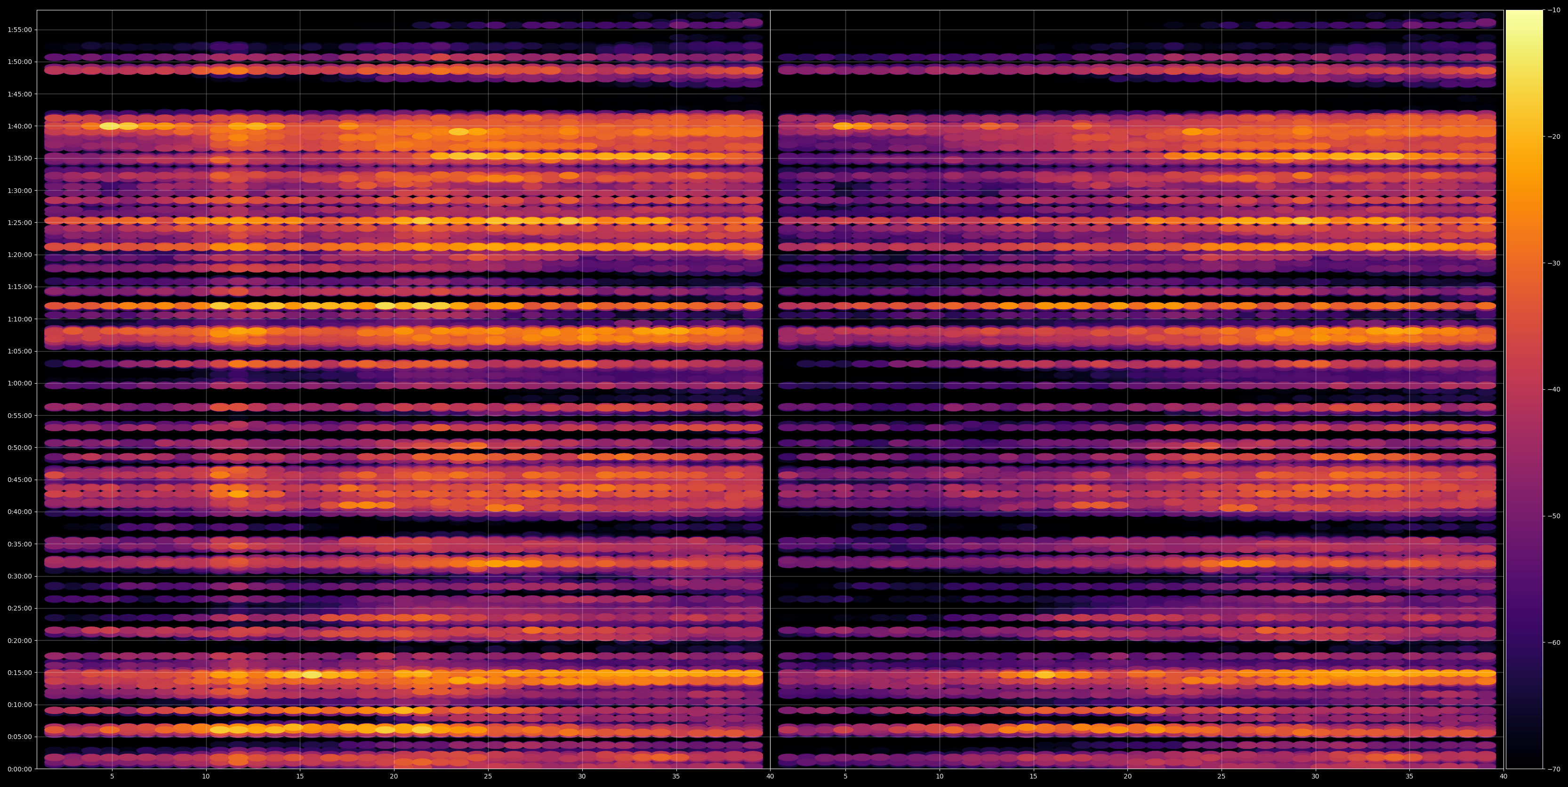Click the colorbar −20 tick label
Image resolution: width=1568 pixels, height=787 pixels.
[x=1554, y=137]
